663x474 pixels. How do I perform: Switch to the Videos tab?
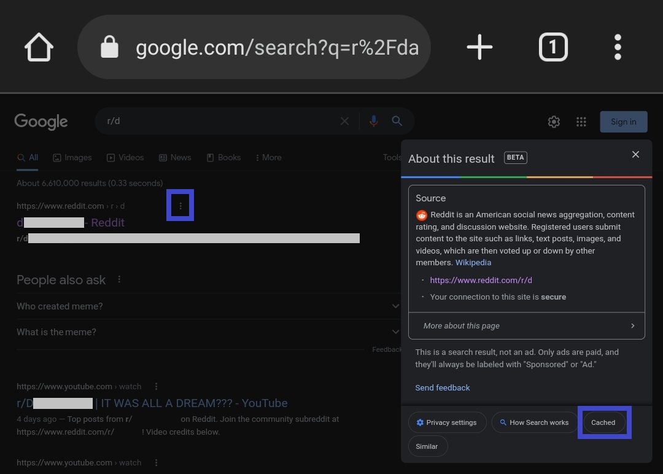(125, 158)
